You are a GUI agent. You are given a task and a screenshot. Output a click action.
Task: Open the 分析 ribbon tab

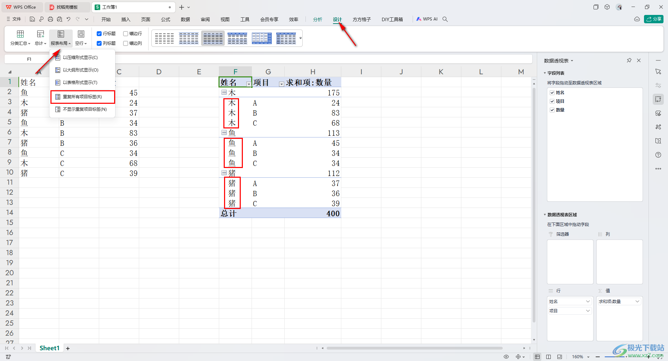318,19
